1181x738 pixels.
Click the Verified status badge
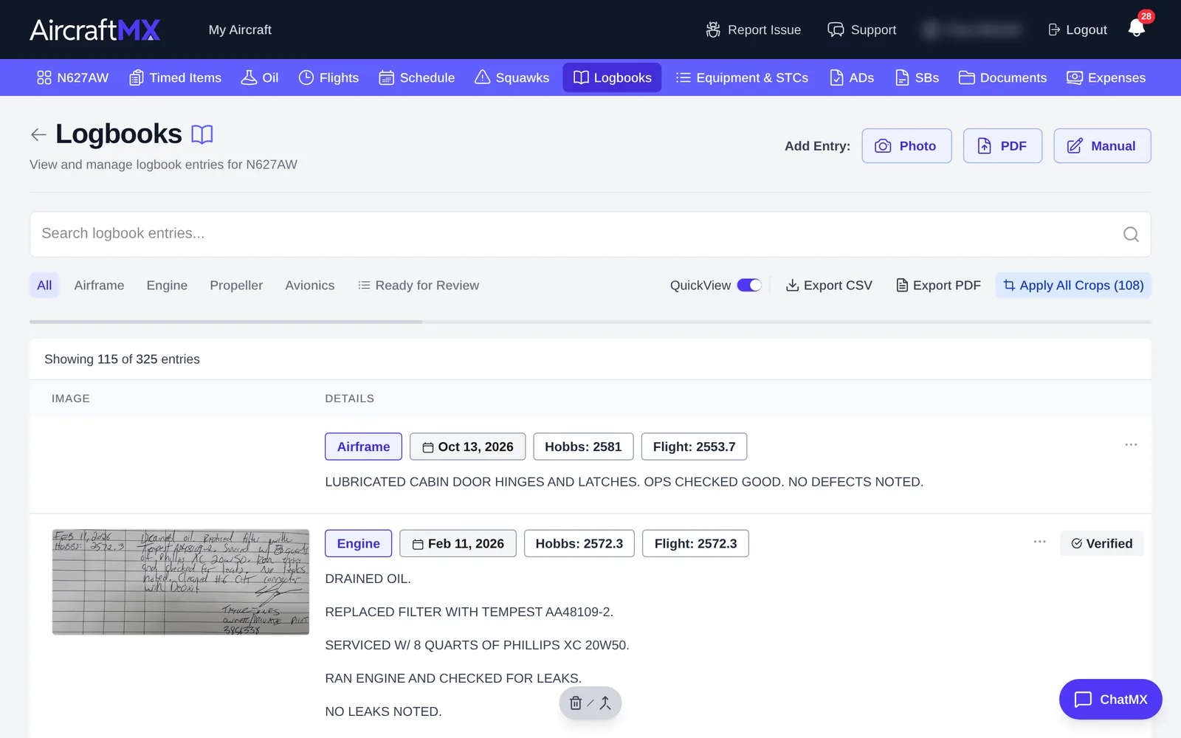pos(1102,544)
